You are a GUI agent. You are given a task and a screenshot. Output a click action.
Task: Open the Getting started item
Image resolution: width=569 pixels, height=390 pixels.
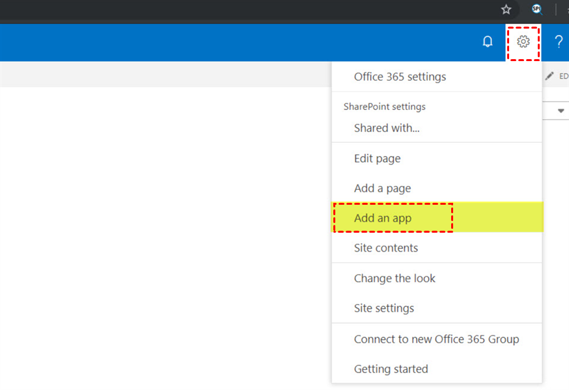(391, 369)
